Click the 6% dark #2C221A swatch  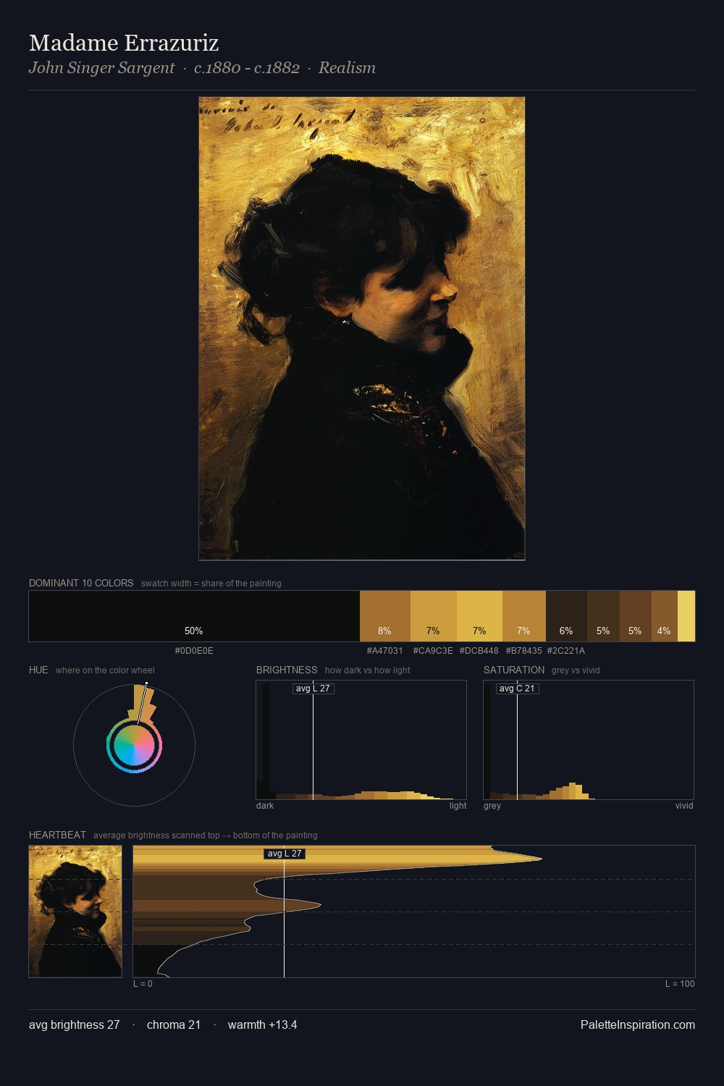(566, 616)
